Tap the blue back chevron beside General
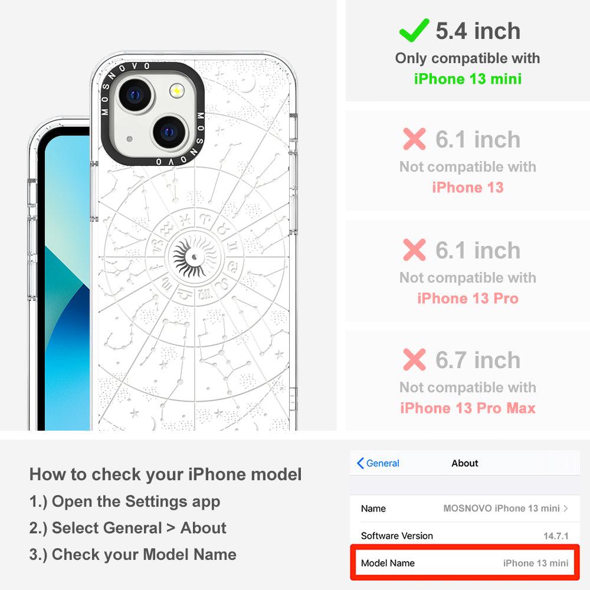Screen dimensions: 590x590 (360, 463)
